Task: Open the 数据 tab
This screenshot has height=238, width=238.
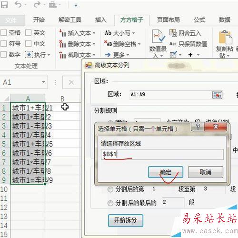Action: pyautogui.click(x=225, y=20)
